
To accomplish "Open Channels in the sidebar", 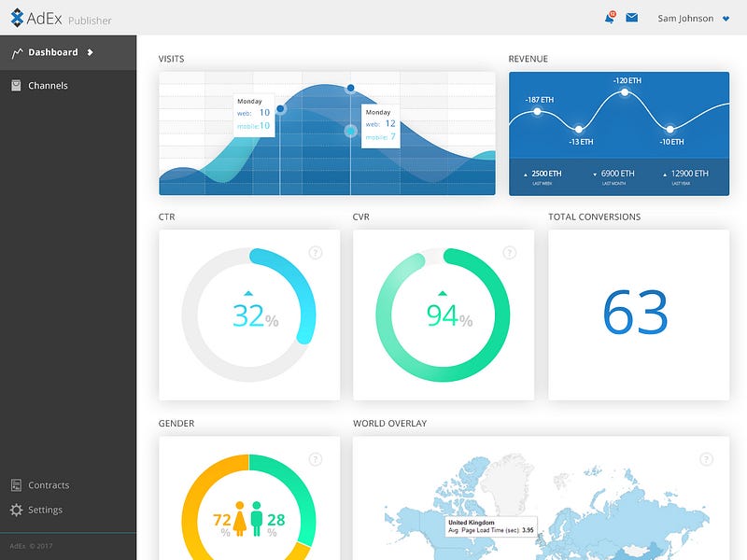I will pos(68,86).
